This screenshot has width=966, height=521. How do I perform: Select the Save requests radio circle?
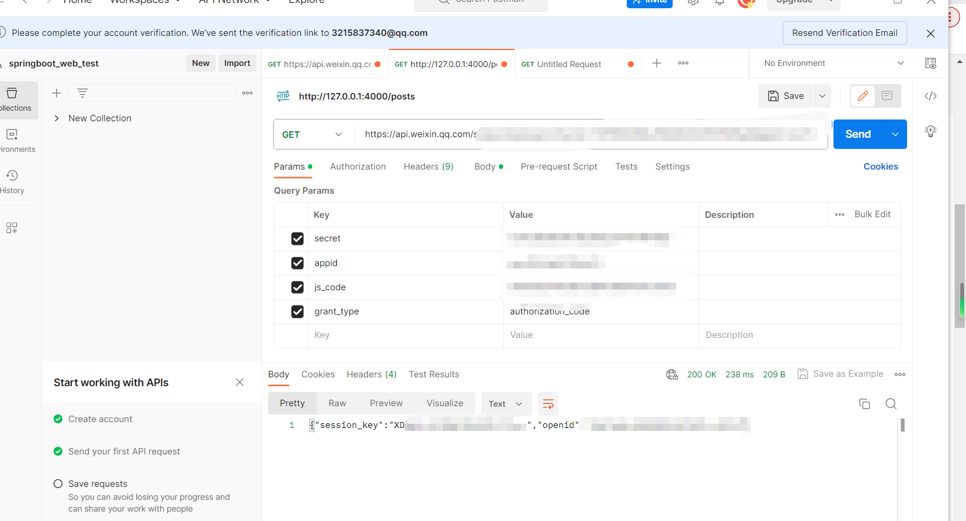(58, 484)
